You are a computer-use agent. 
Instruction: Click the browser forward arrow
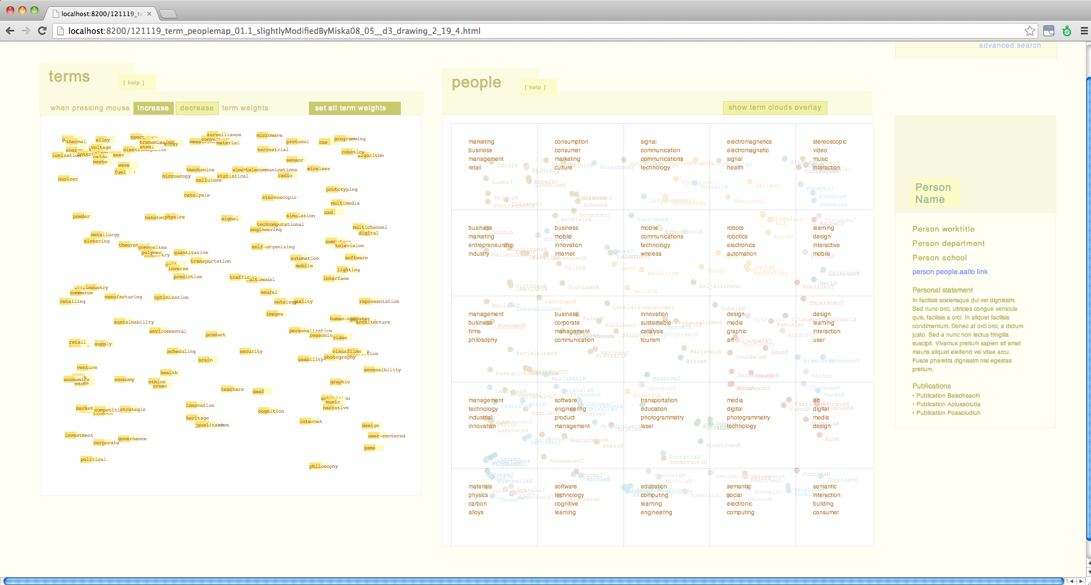point(26,31)
